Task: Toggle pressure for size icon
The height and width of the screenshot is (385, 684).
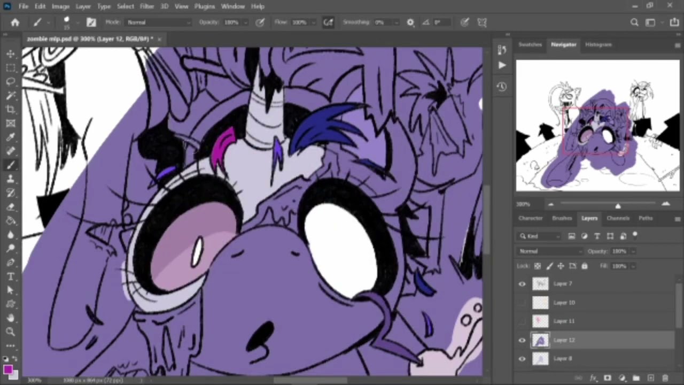Action: (465, 22)
